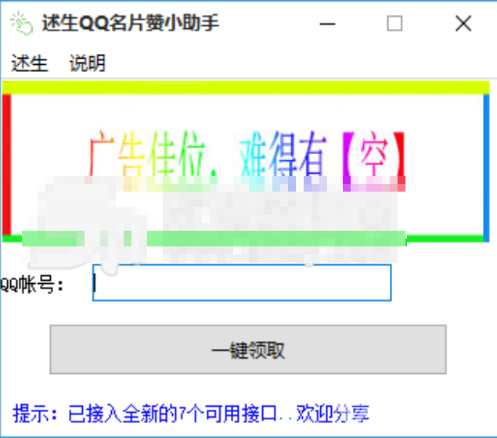The height and width of the screenshot is (438, 497).
Task: Click the magenta 【空】 text in banner
Action: [x=373, y=154]
